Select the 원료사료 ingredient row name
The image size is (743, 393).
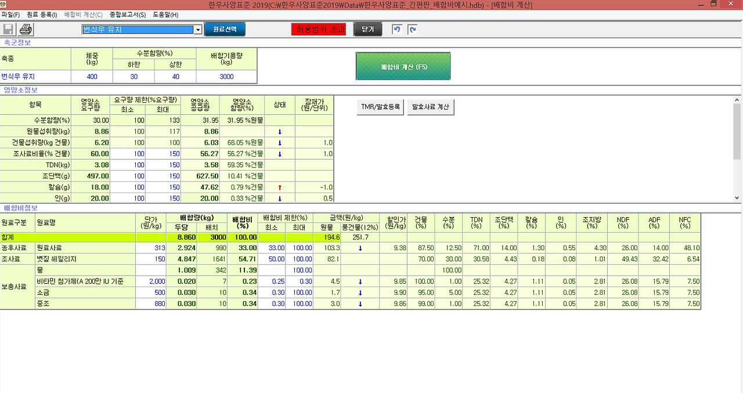(x=85, y=248)
